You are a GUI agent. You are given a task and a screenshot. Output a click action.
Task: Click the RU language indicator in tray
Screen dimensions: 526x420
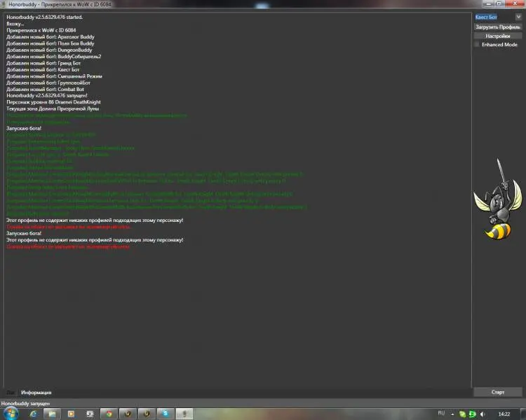tap(441, 414)
